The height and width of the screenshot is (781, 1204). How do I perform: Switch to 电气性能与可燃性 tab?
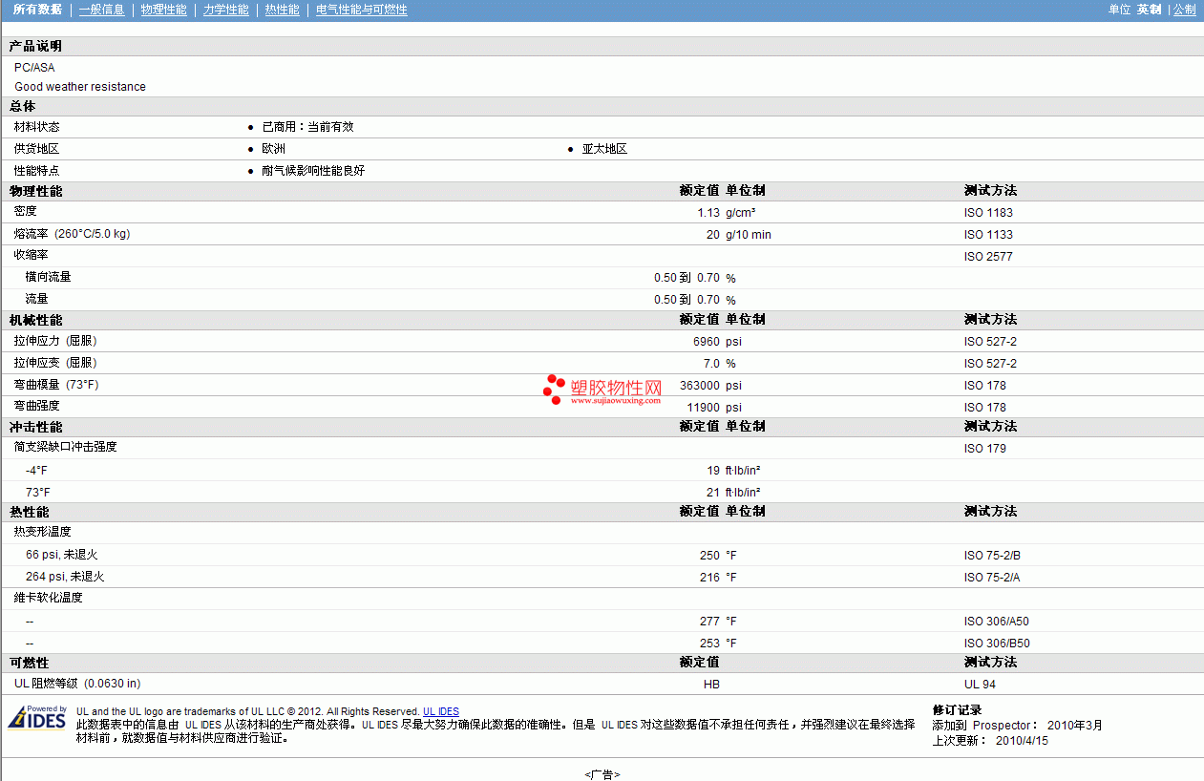coord(362,10)
